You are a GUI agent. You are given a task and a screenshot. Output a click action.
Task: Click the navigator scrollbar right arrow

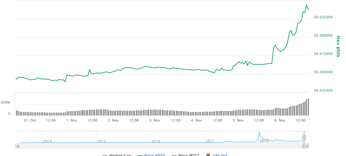(x=307, y=146)
